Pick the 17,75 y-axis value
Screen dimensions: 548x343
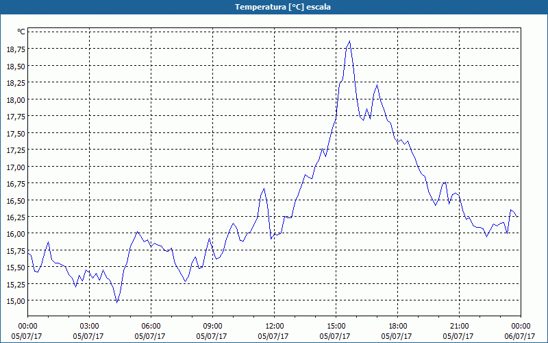[16, 116]
